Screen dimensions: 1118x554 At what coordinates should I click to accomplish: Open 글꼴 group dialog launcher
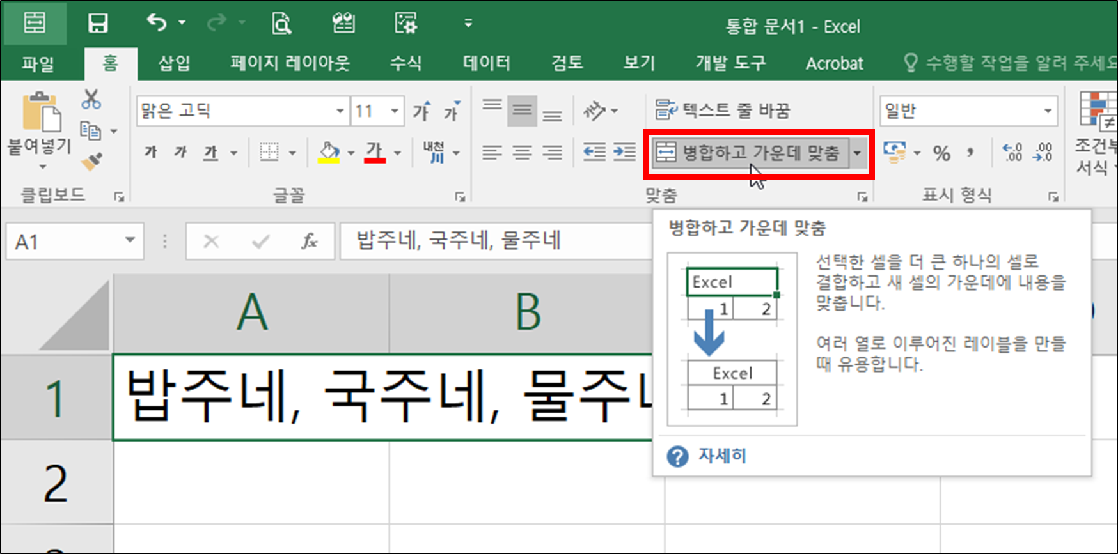pos(460,197)
